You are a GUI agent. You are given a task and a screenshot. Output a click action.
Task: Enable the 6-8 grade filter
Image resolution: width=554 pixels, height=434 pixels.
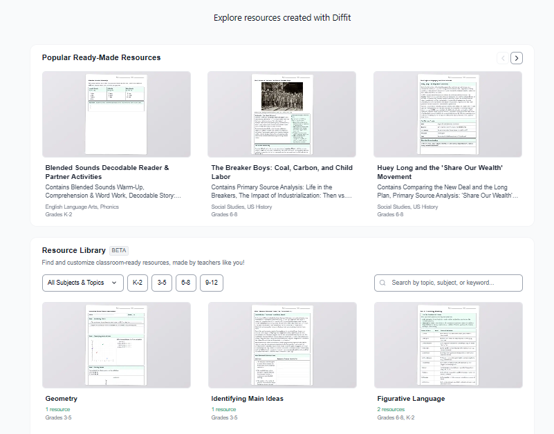click(x=185, y=283)
